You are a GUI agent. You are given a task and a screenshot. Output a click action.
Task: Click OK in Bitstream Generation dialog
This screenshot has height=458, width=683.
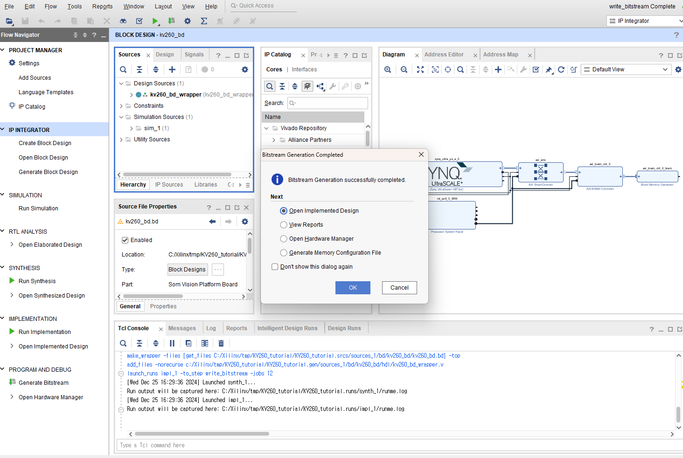(x=353, y=288)
